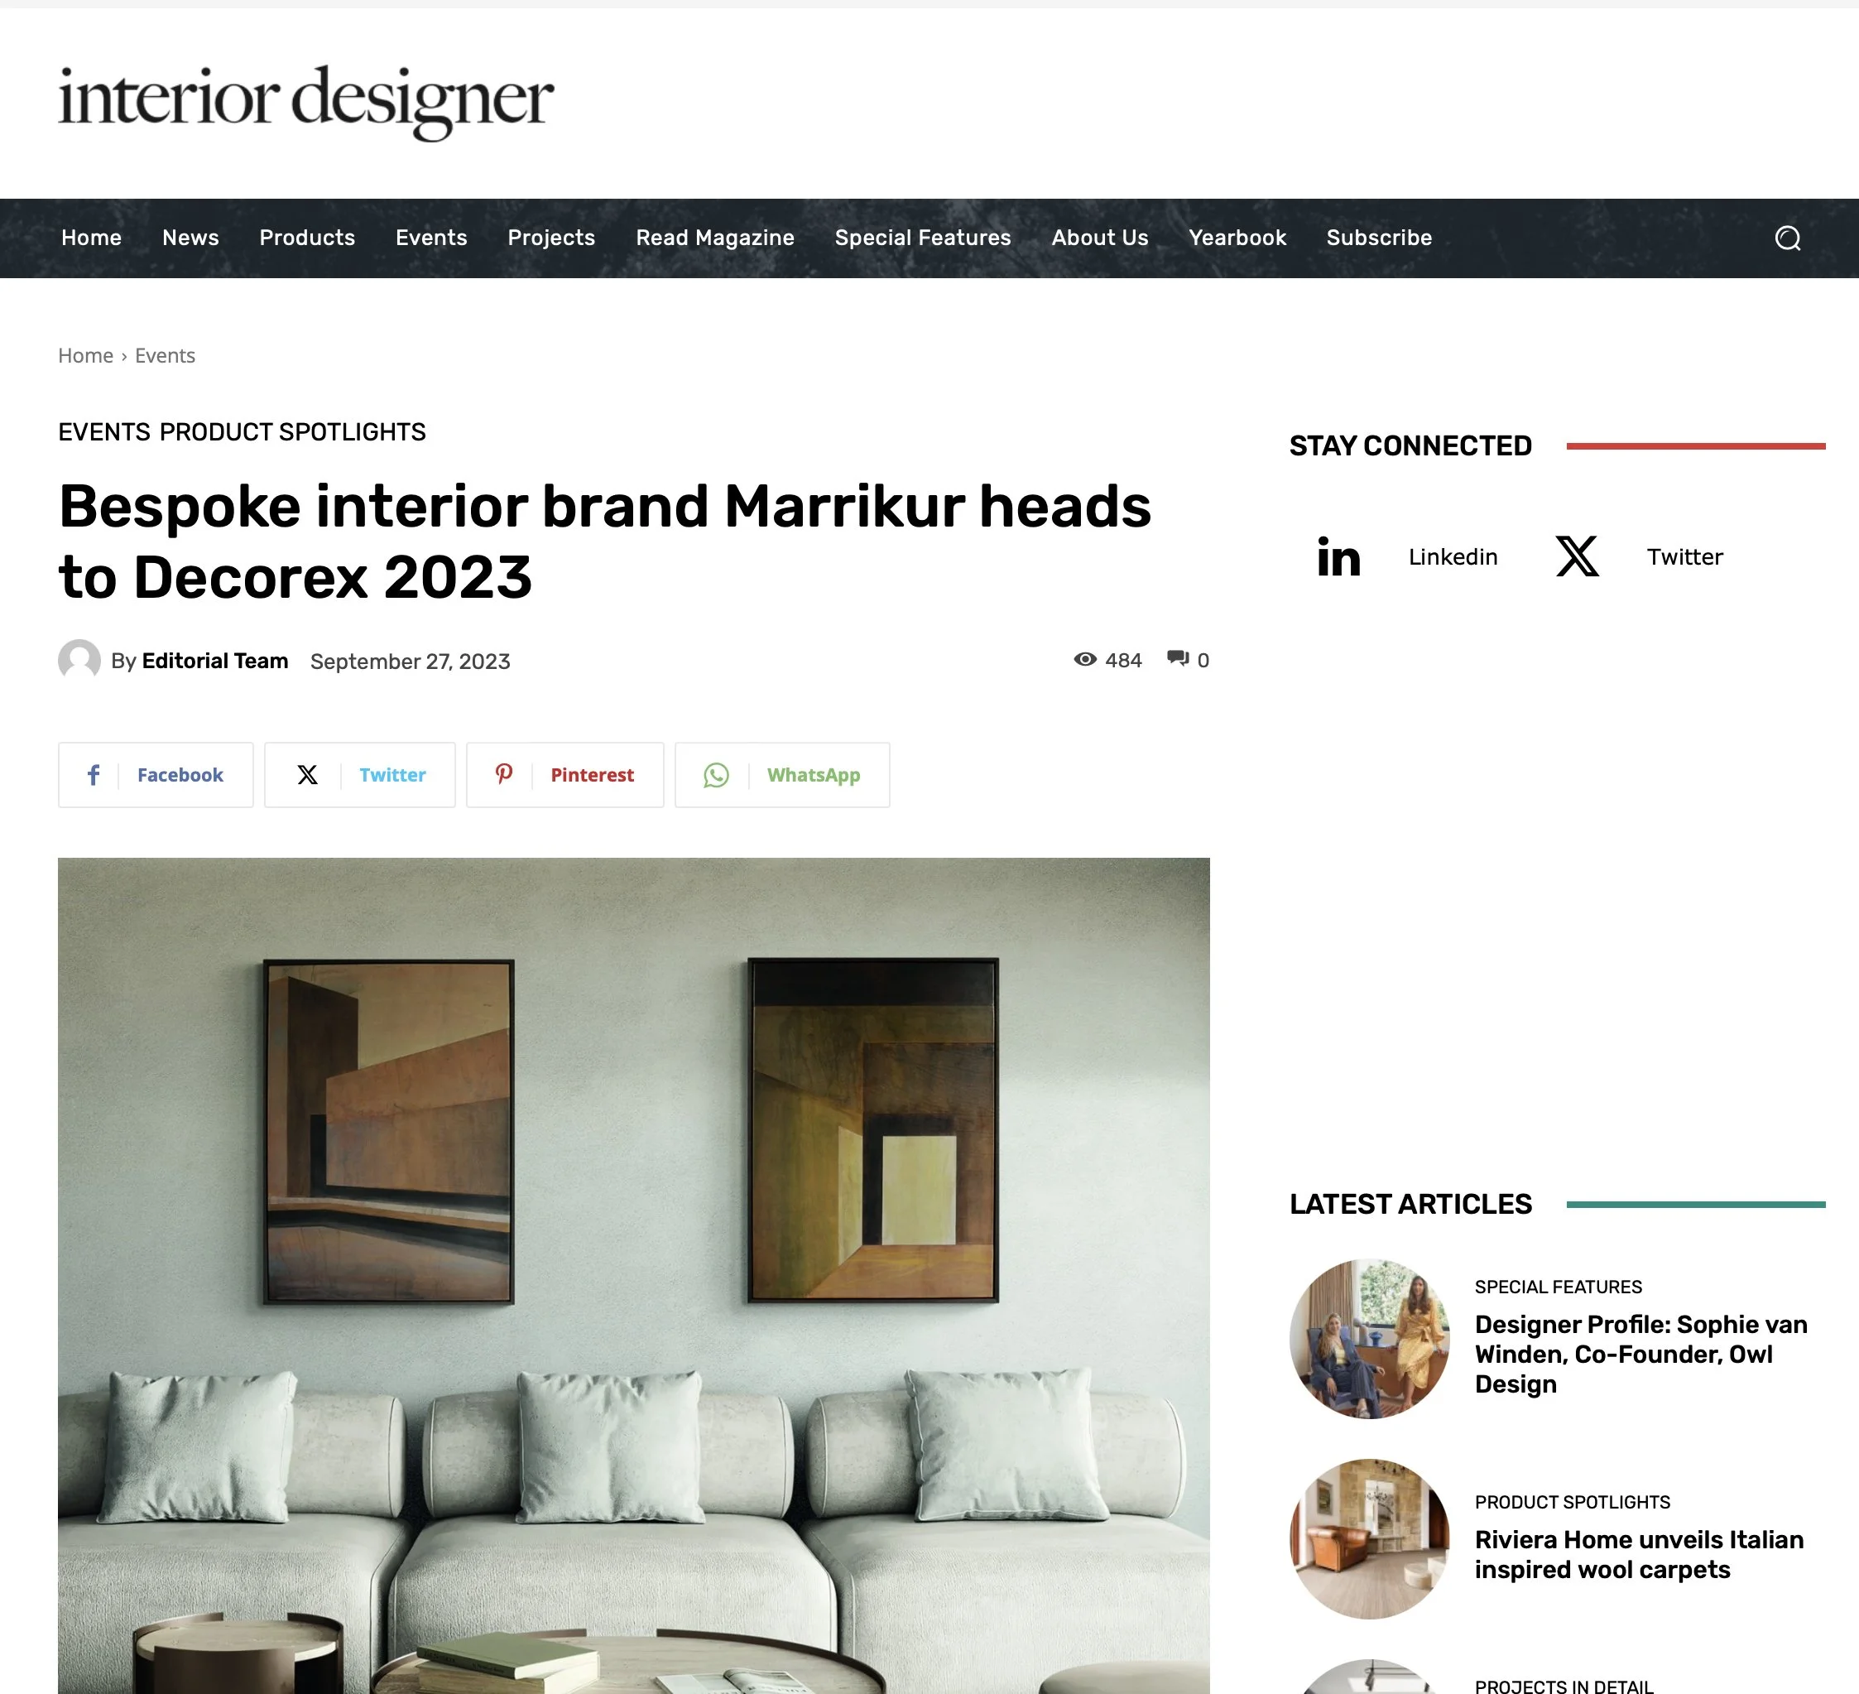
Task: Click the WhatsApp phone icon
Action: 716,775
